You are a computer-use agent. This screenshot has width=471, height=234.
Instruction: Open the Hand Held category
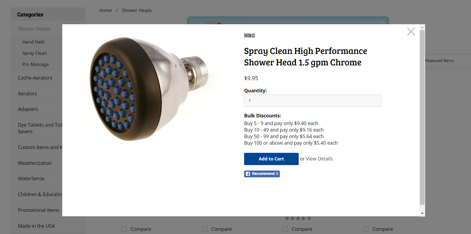coord(33,42)
